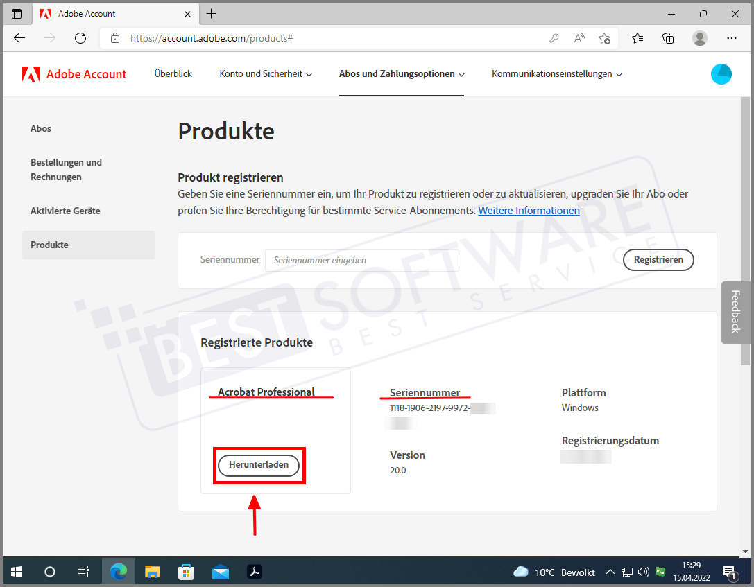Open Settings and more menu
Screen dimensions: 754x587
click(x=731, y=38)
